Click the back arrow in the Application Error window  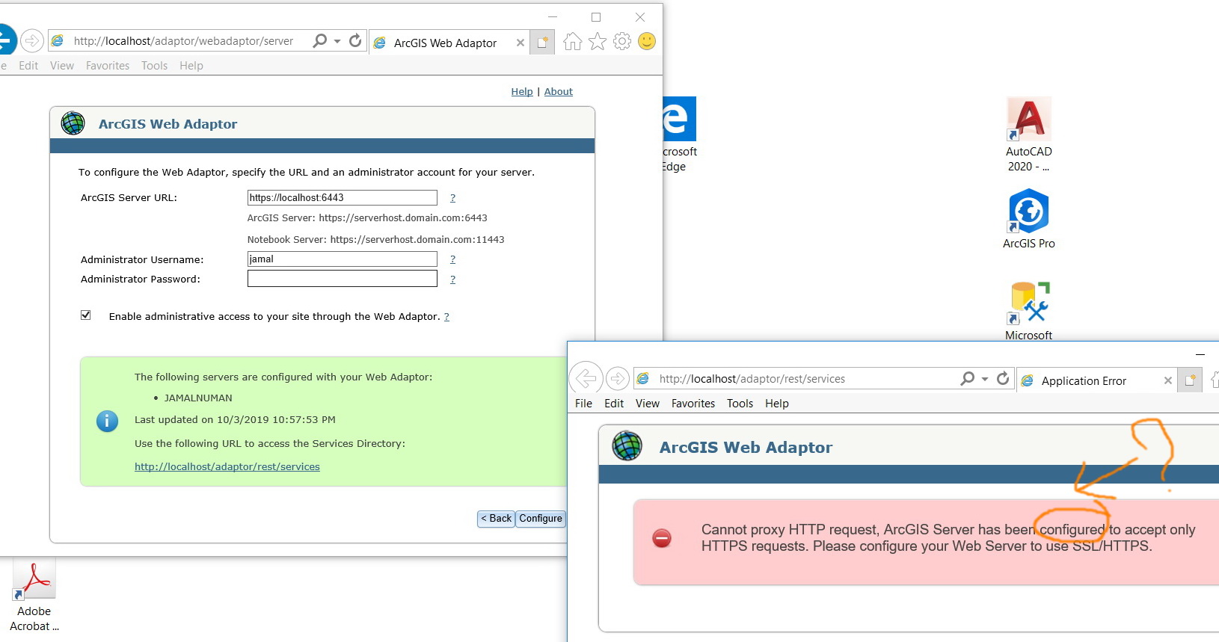click(586, 379)
